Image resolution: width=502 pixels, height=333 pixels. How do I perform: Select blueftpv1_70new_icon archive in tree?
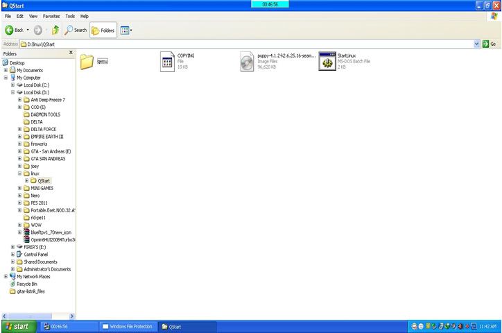pos(51,232)
